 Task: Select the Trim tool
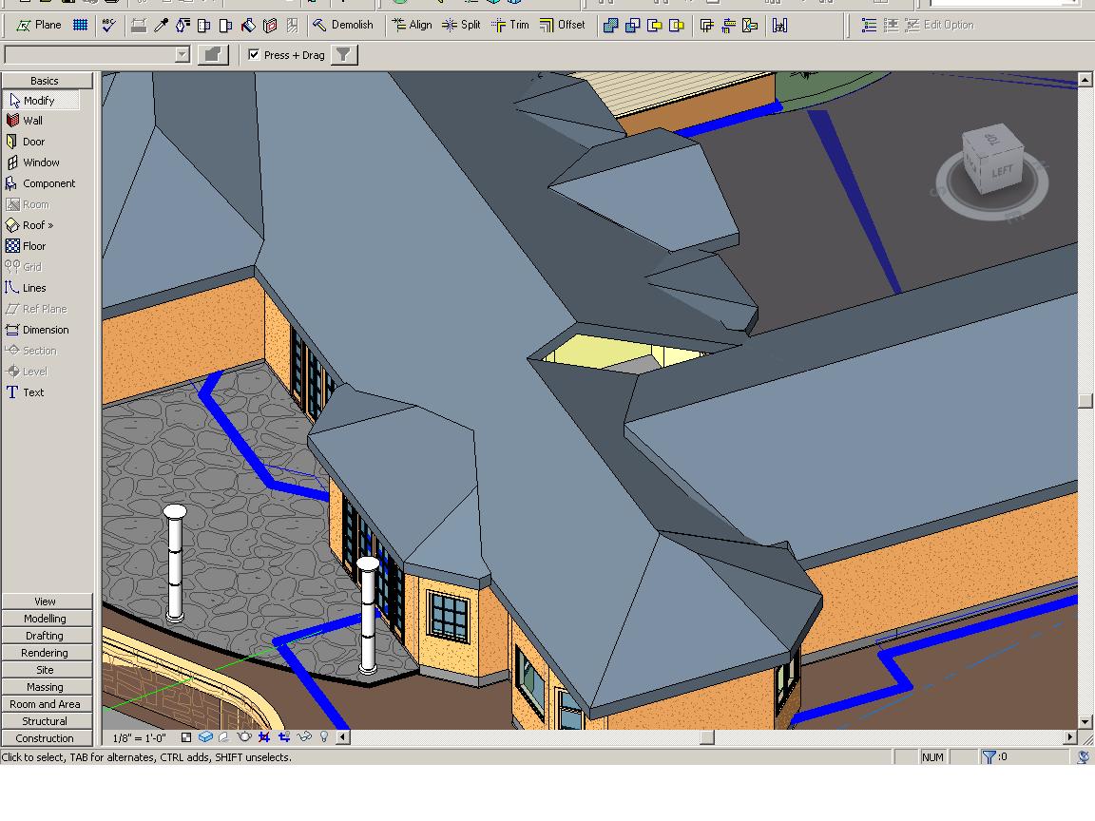tap(510, 25)
